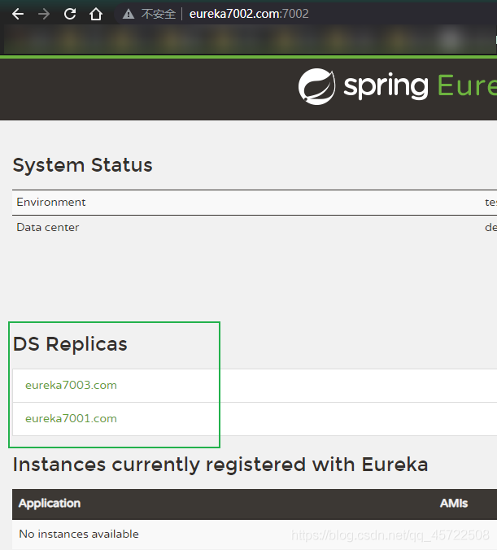Click the DS Replicas heading

pyautogui.click(x=70, y=343)
